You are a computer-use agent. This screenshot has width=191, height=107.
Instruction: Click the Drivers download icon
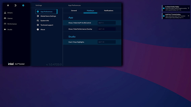click(x=5, y=13)
